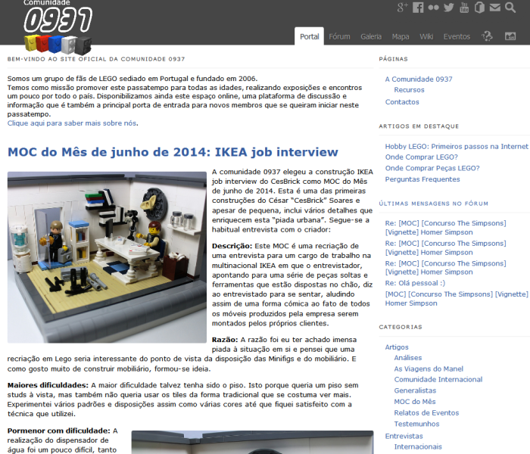The image size is (530, 454).
Task: Click the bold 'Razão:' label
Action: coord(225,340)
